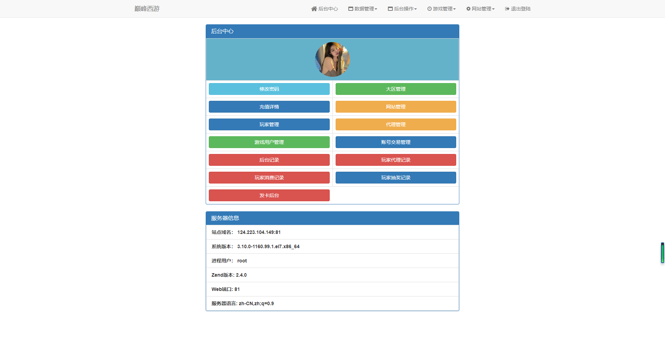This screenshot has width=665, height=350.
Task: Click the 玩家管理 button
Action: click(269, 124)
